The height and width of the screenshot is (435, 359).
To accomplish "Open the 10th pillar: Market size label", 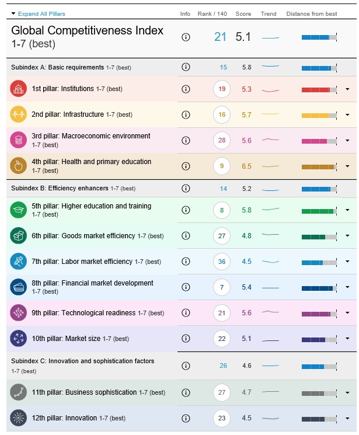I will coord(81,339).
